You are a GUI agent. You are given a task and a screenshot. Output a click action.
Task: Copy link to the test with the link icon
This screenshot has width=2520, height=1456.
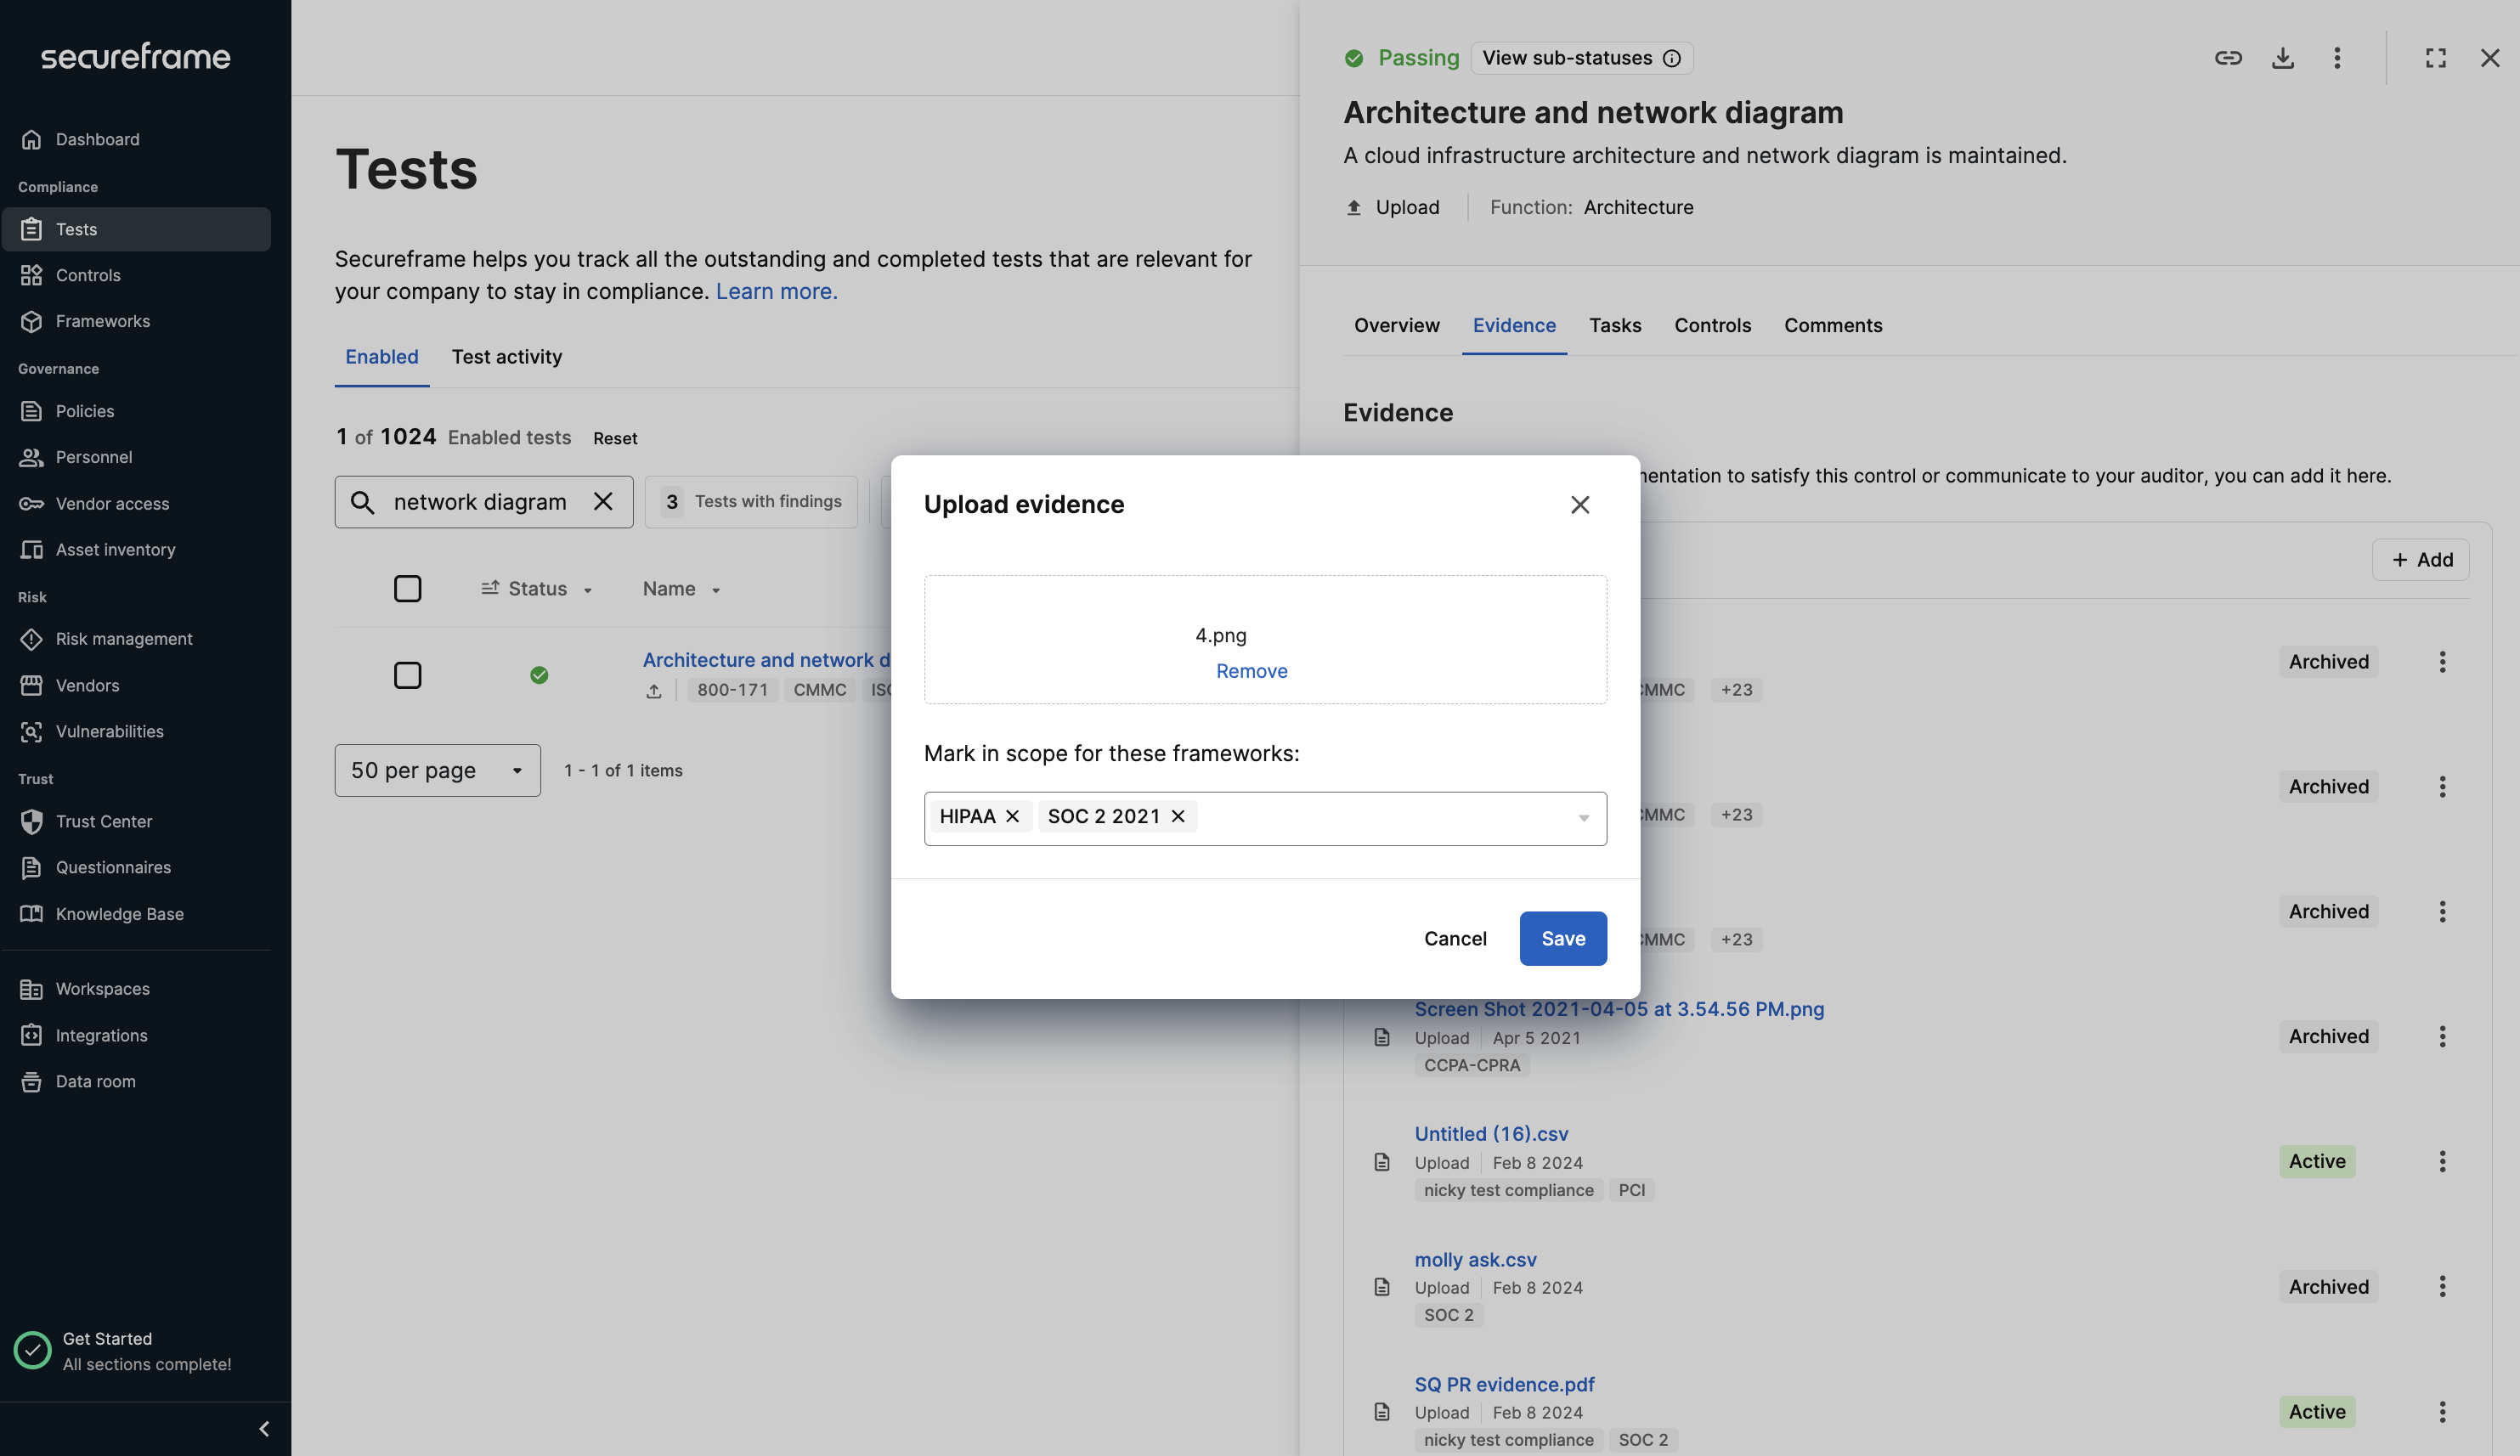point(2228,58)
